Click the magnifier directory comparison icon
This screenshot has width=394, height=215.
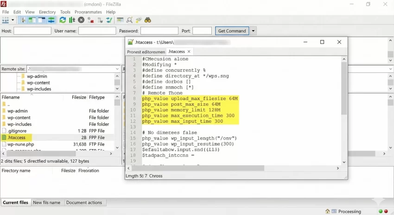pos(129,20)
